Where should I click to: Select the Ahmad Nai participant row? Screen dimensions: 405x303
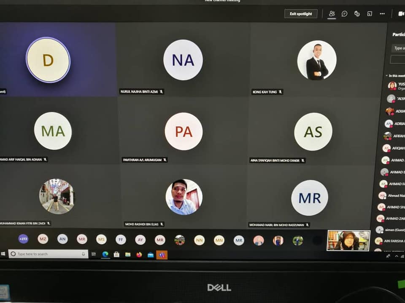coord(391,196)
